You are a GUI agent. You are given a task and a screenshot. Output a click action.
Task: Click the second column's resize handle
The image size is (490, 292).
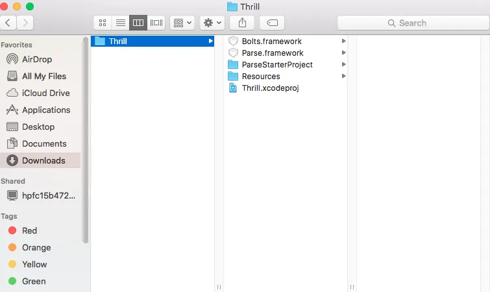point(352,287)
